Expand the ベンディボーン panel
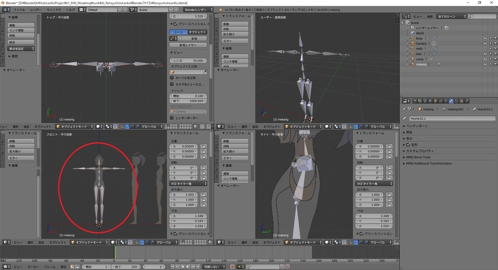Image resolution: width=498 pixels, height=270 pixels. click(417, 126)
